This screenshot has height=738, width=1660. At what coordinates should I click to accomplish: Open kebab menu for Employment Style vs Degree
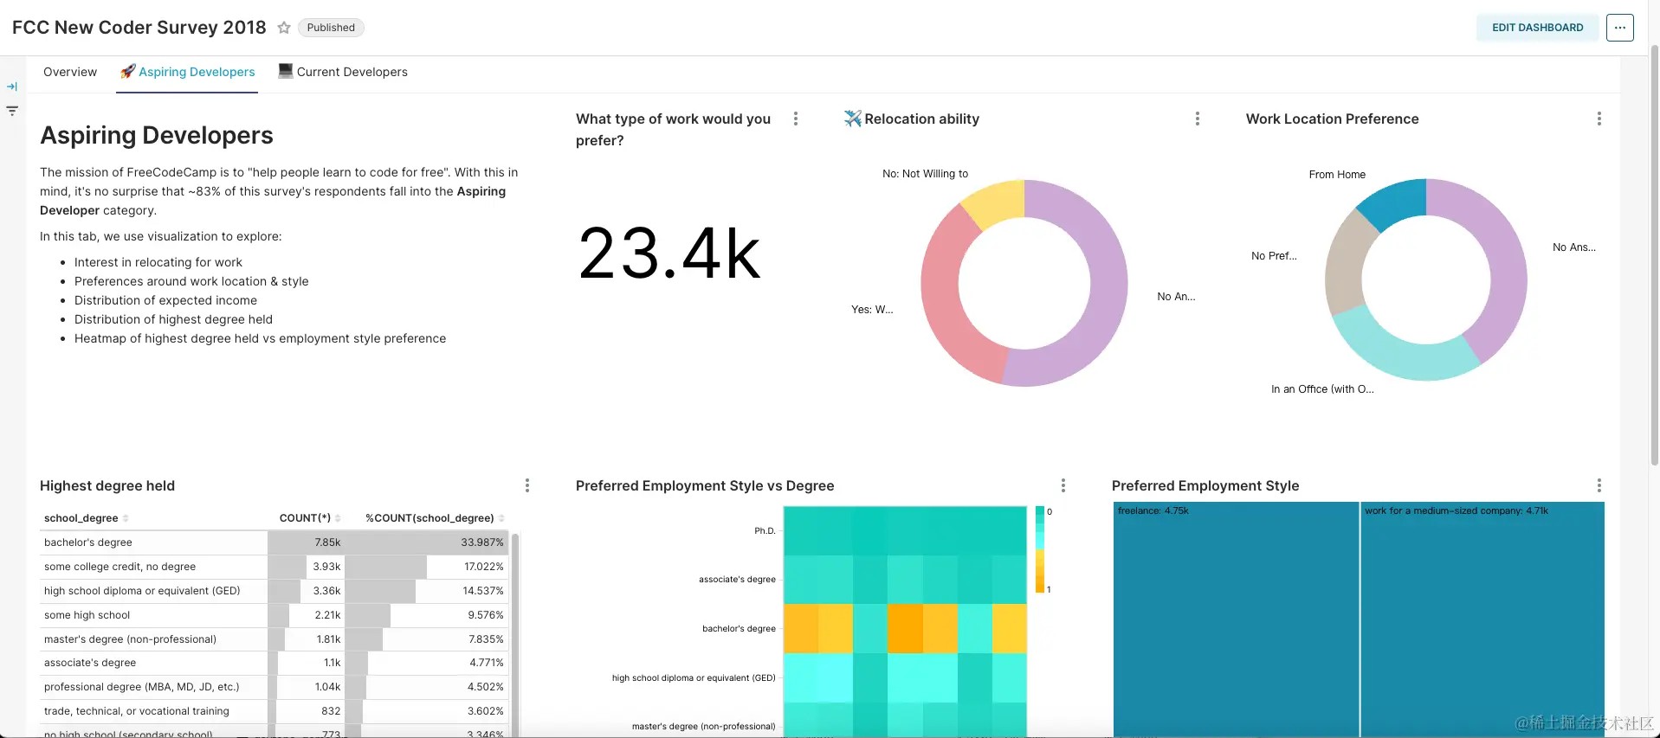click(x=1063, y=485)
